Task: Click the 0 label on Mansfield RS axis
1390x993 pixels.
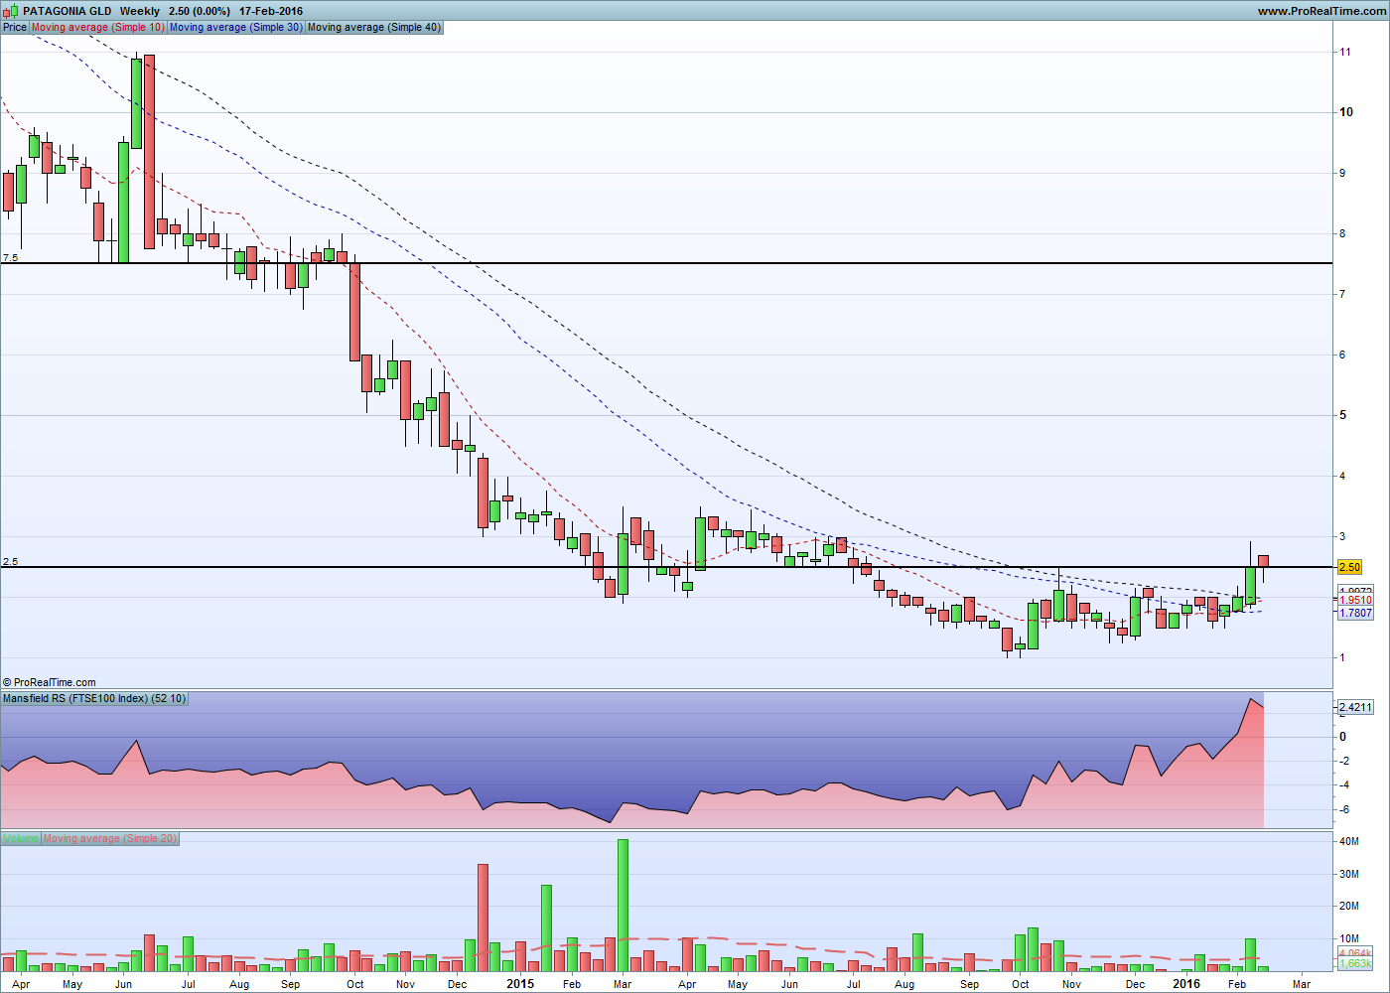Action: click(x=1343, y=737)
